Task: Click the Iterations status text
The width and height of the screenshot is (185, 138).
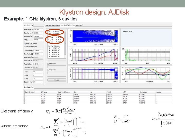Action: coord(127,32)
